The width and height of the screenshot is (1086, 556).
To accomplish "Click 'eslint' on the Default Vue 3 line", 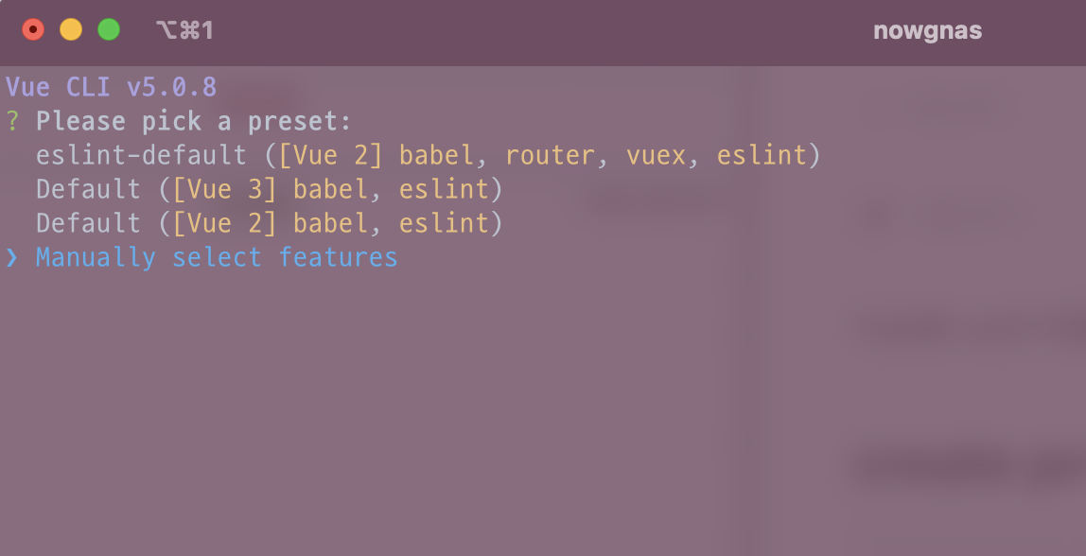I will coord(444,189).
